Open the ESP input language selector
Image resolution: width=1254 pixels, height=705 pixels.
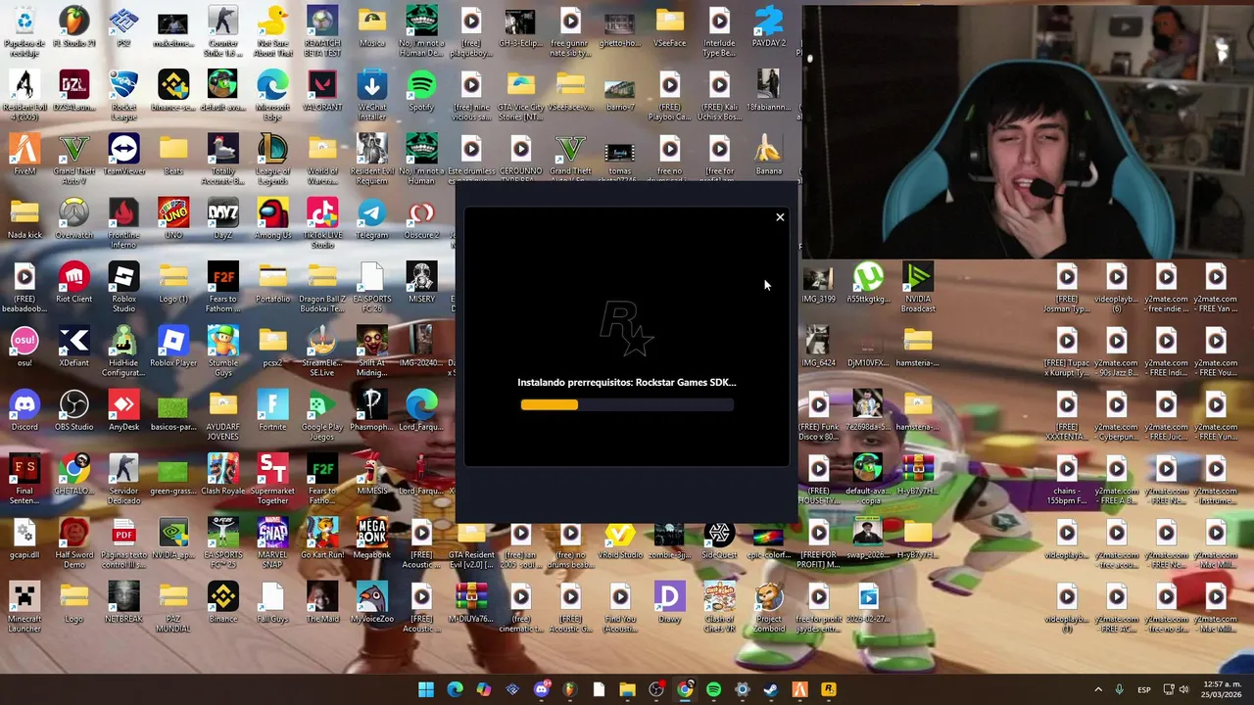coord(1144,689)
